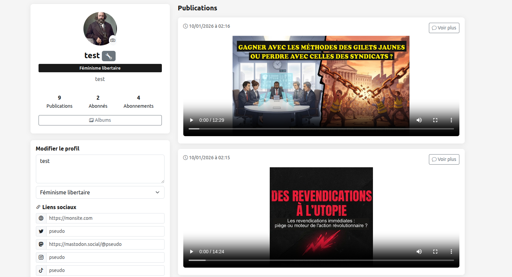Click Voir plus on the 02:15 post

(444, 159)
